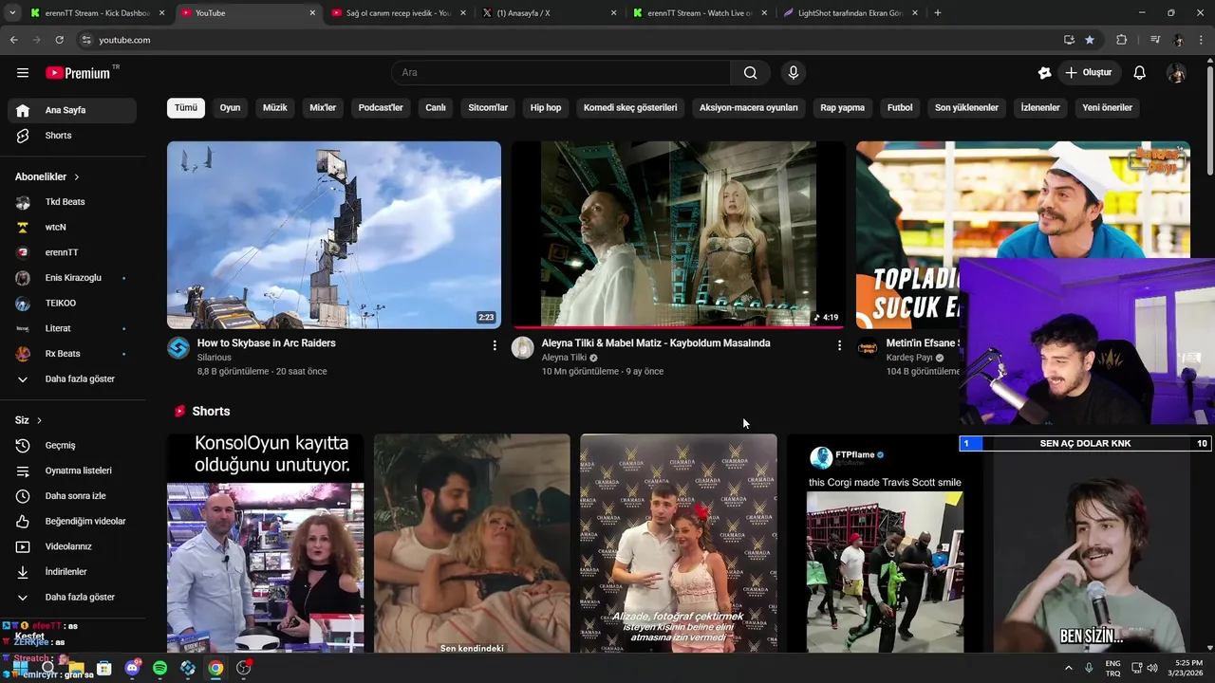This screenshot has height=683, width=1215.
Task: Open Aleyna Tilki channel avatar
Action: tap(523, 348)
